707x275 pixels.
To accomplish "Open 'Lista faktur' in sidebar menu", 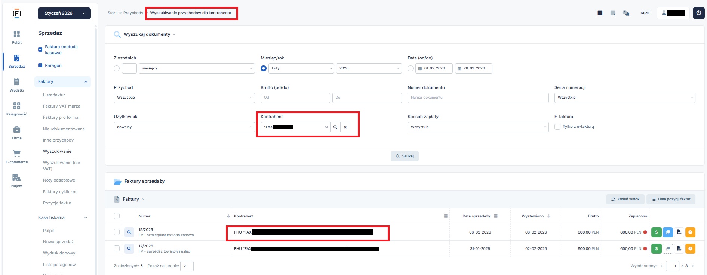I will pyautogui.click(x=54, y=95).
